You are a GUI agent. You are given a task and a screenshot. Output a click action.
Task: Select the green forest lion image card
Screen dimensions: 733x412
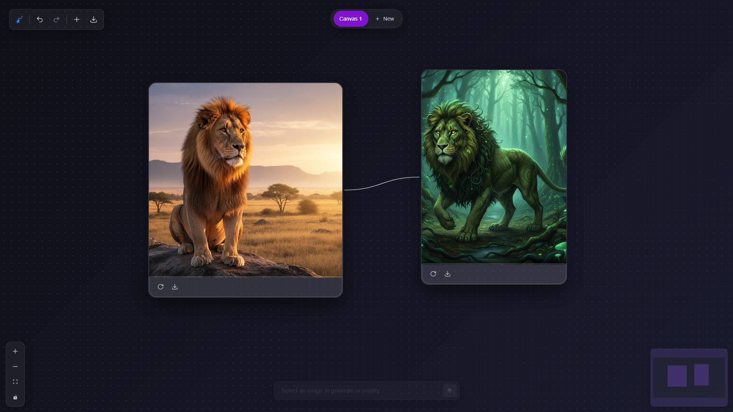(494, 166)
